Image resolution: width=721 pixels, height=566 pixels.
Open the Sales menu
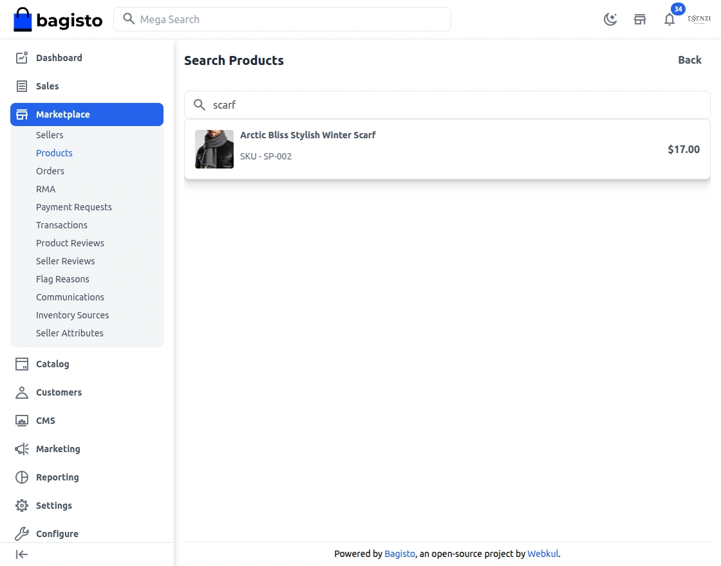point(47,86)
